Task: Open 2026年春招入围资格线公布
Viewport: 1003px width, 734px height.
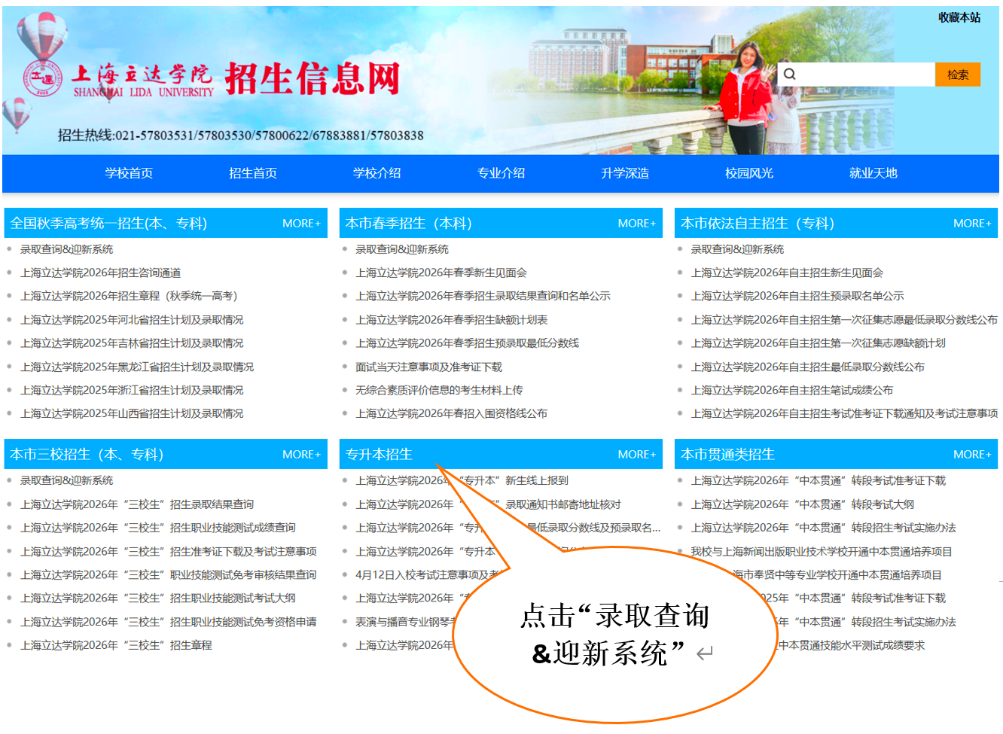Action: point(451,413)
